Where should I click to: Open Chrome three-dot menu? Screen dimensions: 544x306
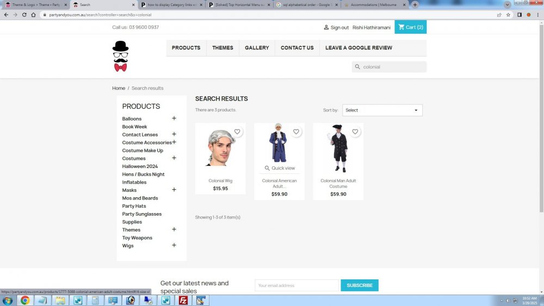click(x=538, y=15)
